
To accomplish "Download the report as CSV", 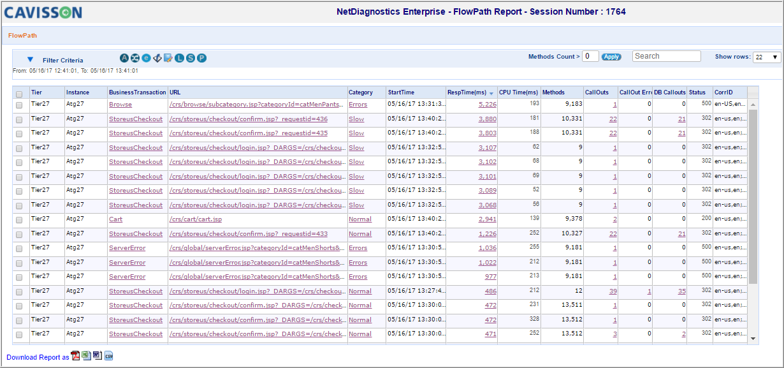I will pos(108,356).
